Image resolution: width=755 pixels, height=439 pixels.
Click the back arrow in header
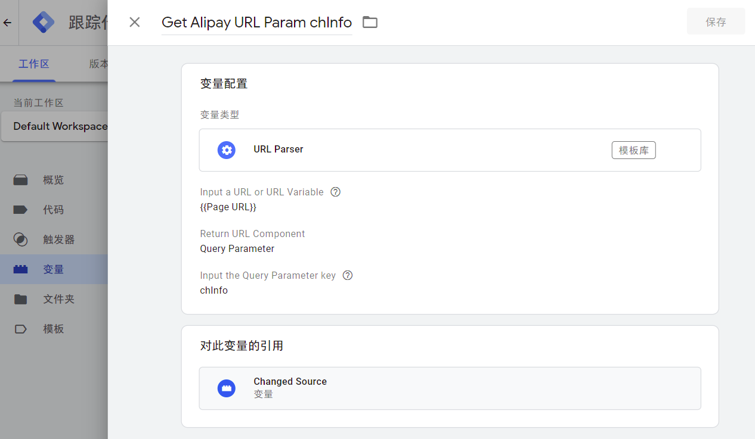(x=7, y=23)
